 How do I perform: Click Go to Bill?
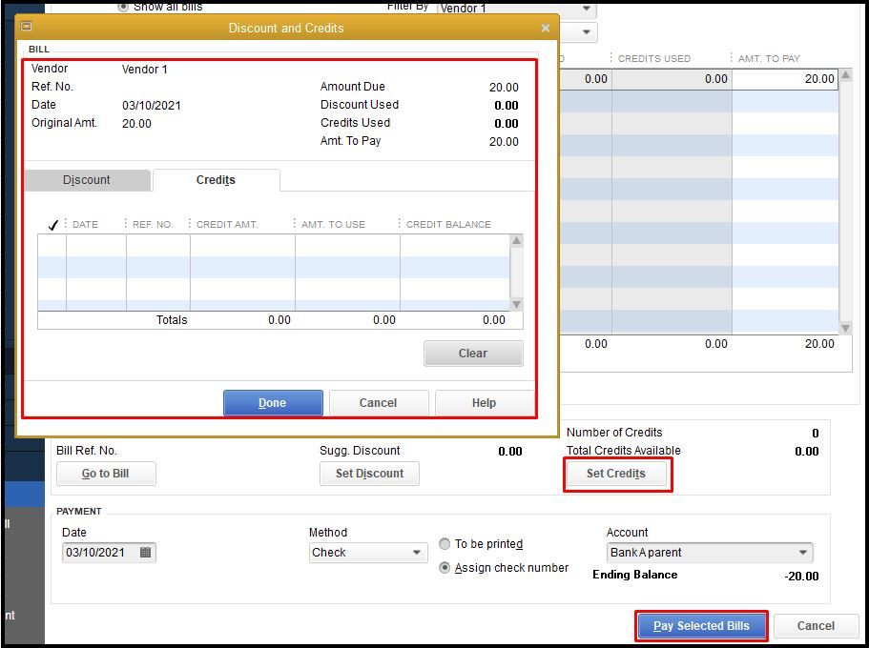click(x=106, y=474)
